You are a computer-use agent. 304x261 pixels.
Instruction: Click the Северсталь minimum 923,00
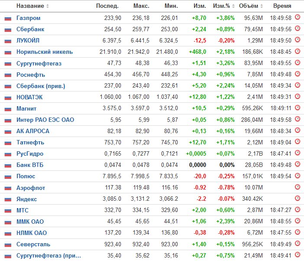169,244
